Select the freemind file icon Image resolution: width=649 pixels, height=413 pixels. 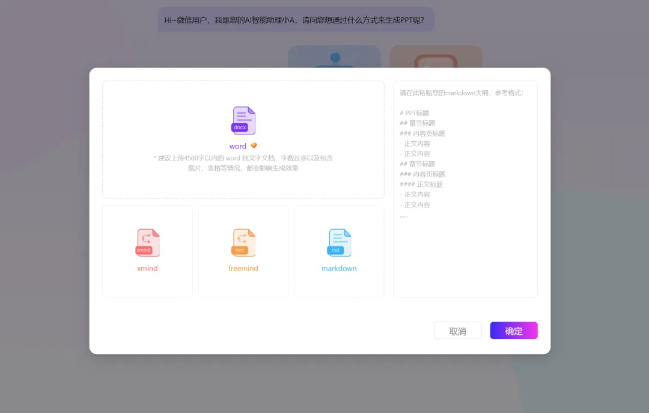click(243, 242)
